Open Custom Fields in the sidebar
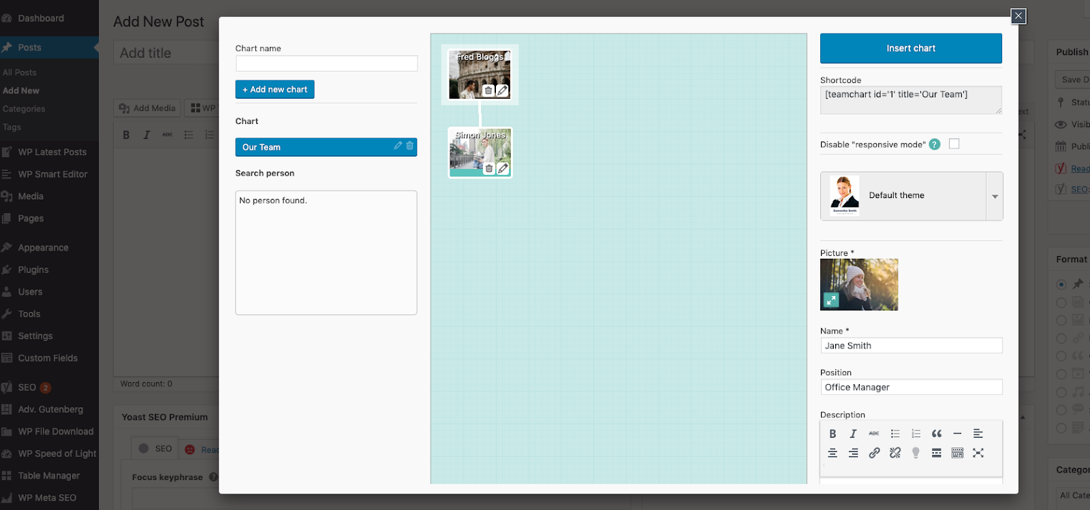Screen dimensions: 1090x510 click(x=49, y=358)
